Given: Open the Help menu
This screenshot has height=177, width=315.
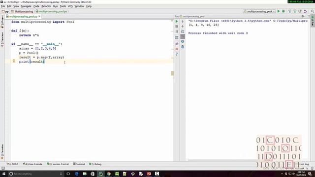Looking at the screenshot, I should (89, 6).
